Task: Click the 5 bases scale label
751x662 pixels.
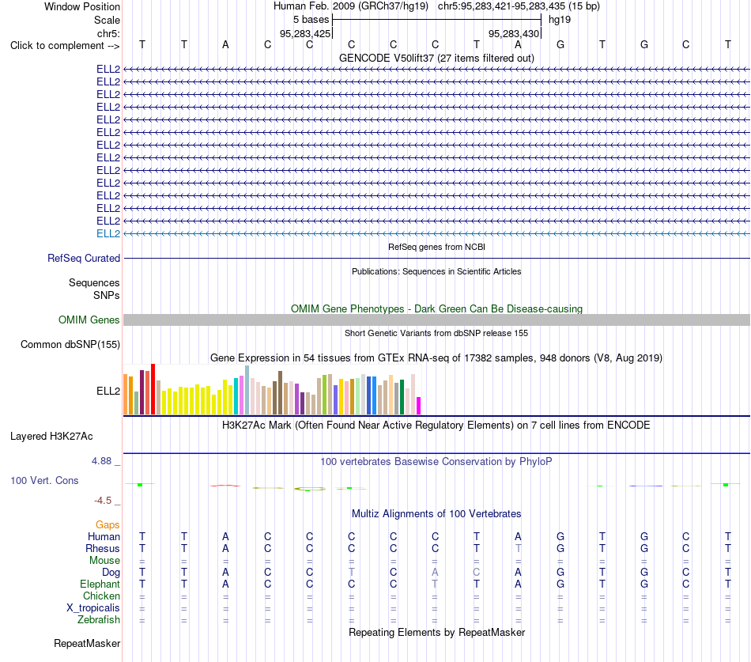Action: (x=311, y=20)
